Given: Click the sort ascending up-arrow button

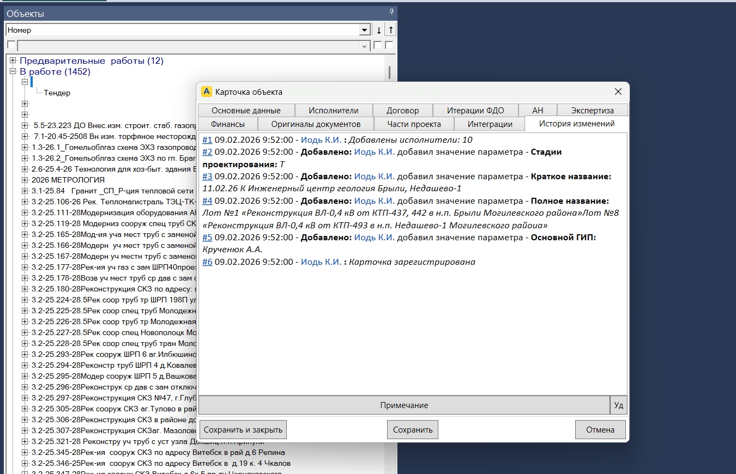Looking at the screenshot, I should tap(391, 31).
